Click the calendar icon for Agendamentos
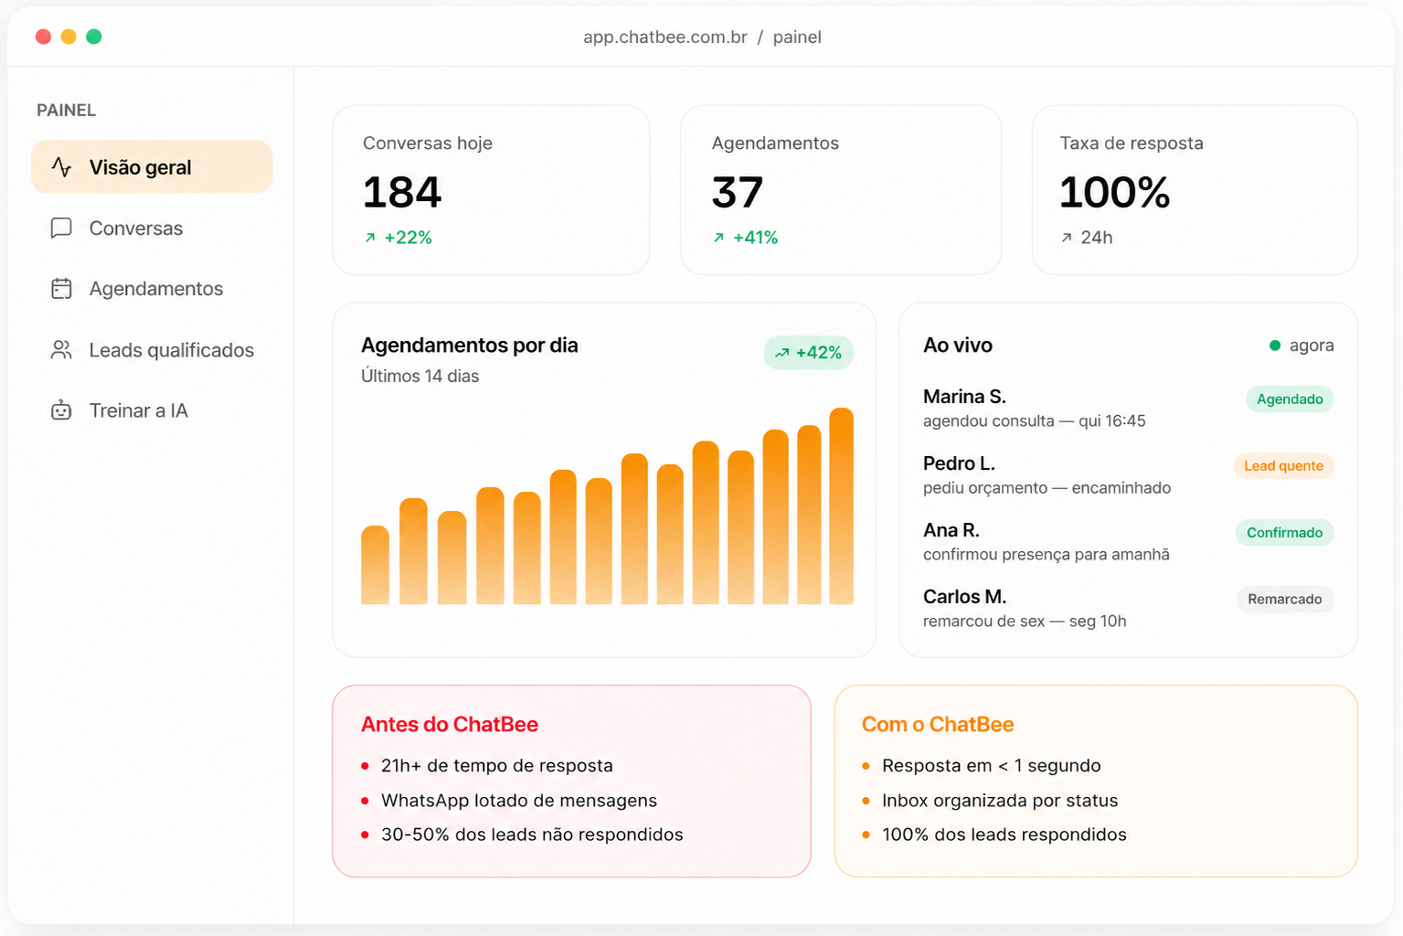Screen dimensions: 1403x936 61,289
